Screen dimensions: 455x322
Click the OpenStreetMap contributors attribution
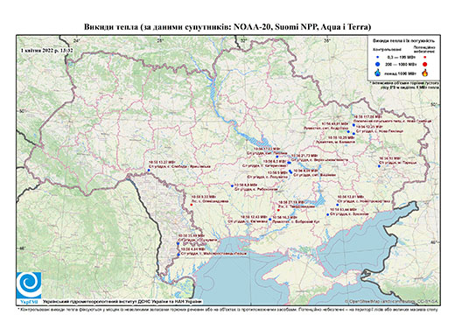coord(392,301)
